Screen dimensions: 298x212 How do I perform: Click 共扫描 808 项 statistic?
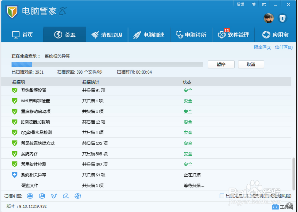click(95, 154)
